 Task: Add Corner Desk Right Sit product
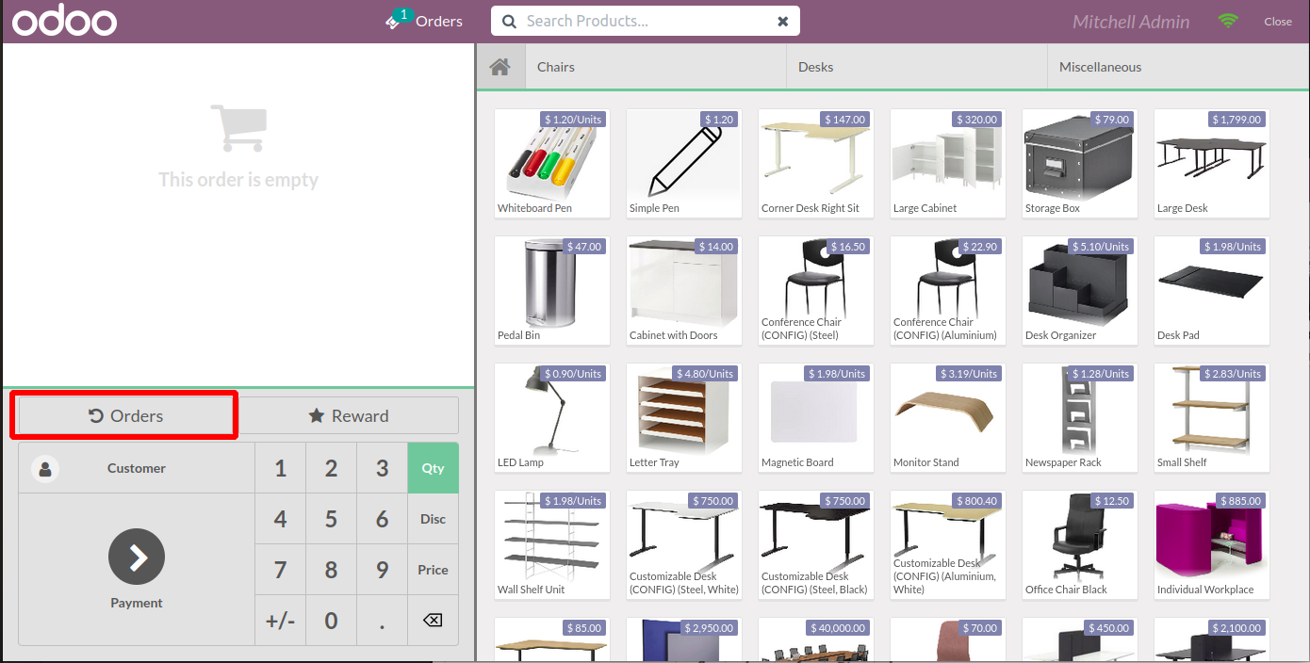coord(816,164)
